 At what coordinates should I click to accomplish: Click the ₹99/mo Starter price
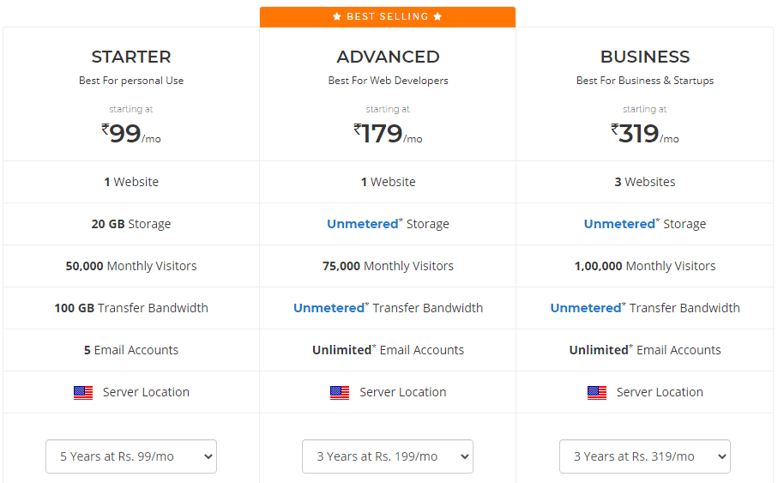[x=131, y=134]
